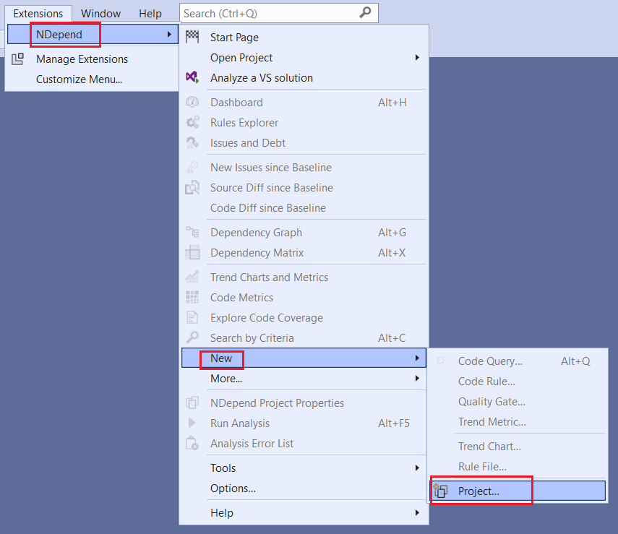Click the Start Page checkered flag icon

pos(192,37)
